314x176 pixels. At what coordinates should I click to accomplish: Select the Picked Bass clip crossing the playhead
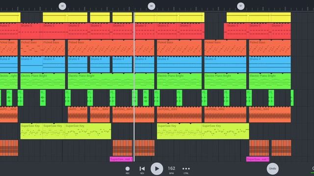[x=111, y=48]
